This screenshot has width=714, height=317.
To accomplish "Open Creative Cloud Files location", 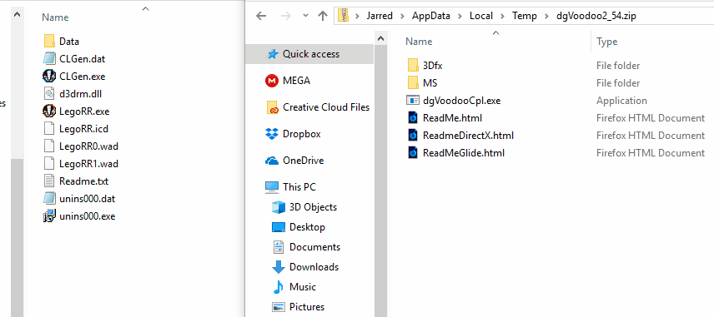I will click(x=318, y=107).
